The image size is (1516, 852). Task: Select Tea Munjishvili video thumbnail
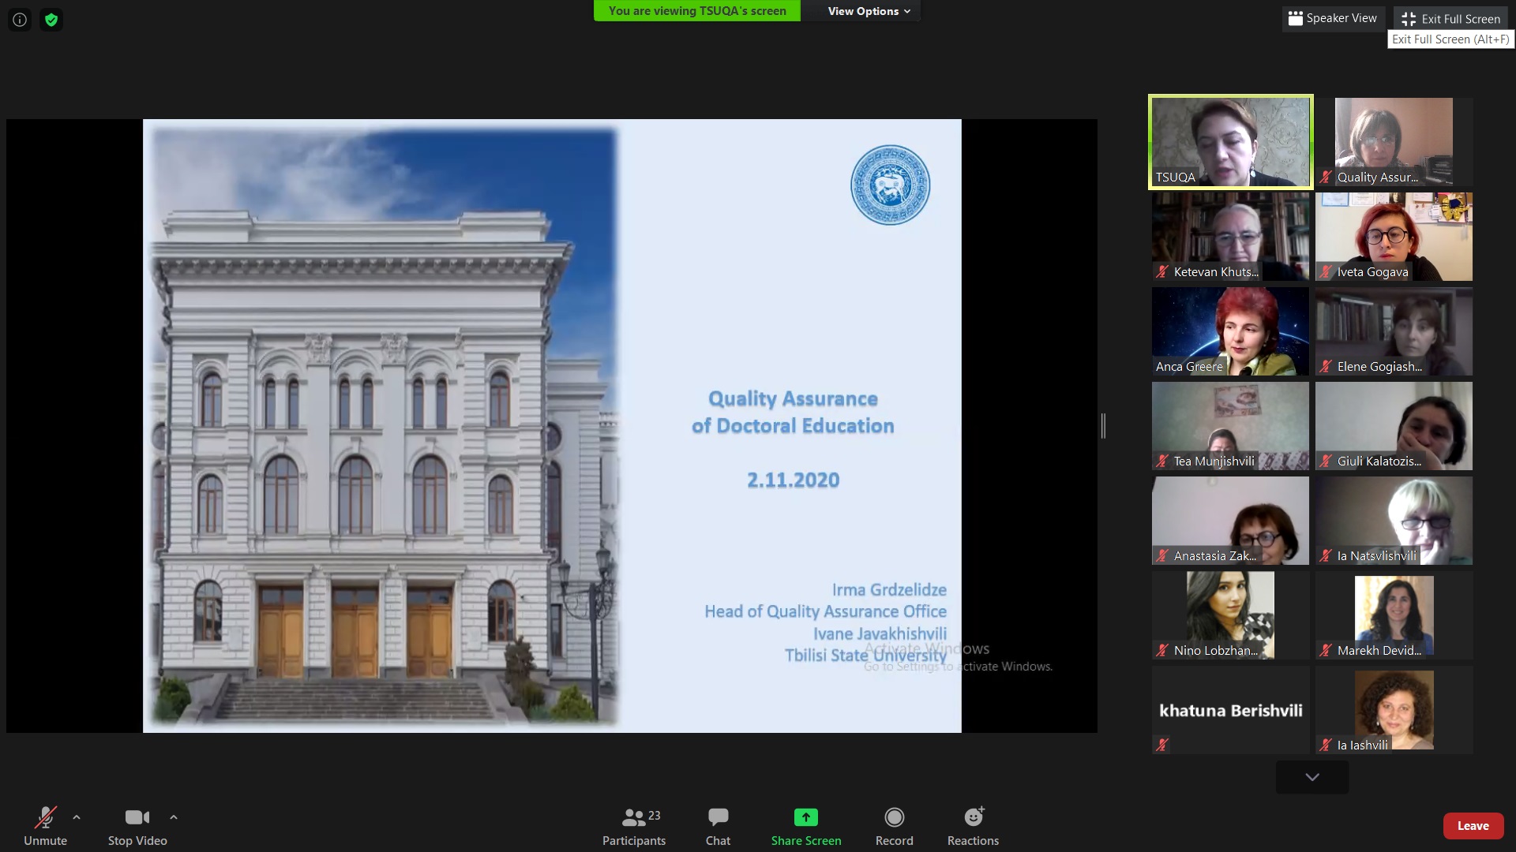(1230, 426)
